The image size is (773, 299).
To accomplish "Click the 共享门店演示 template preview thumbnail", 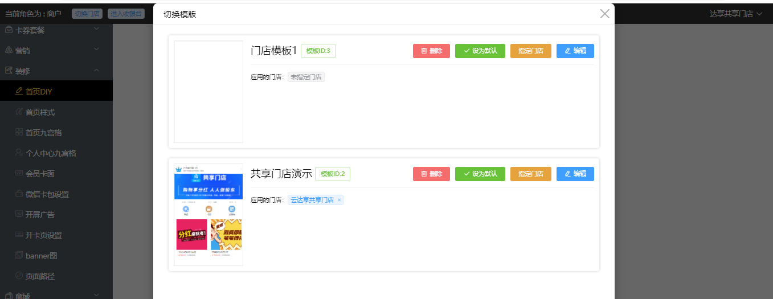I will pyautogui.click(x=208, y=215).
